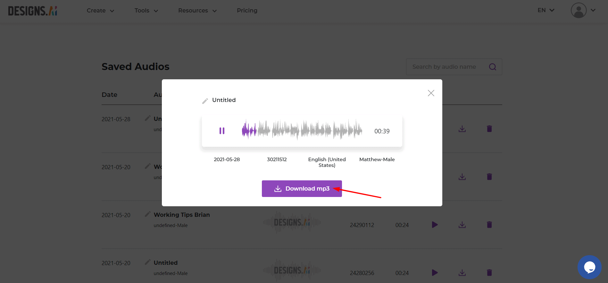Close the audio preview popup

(431, 93)
